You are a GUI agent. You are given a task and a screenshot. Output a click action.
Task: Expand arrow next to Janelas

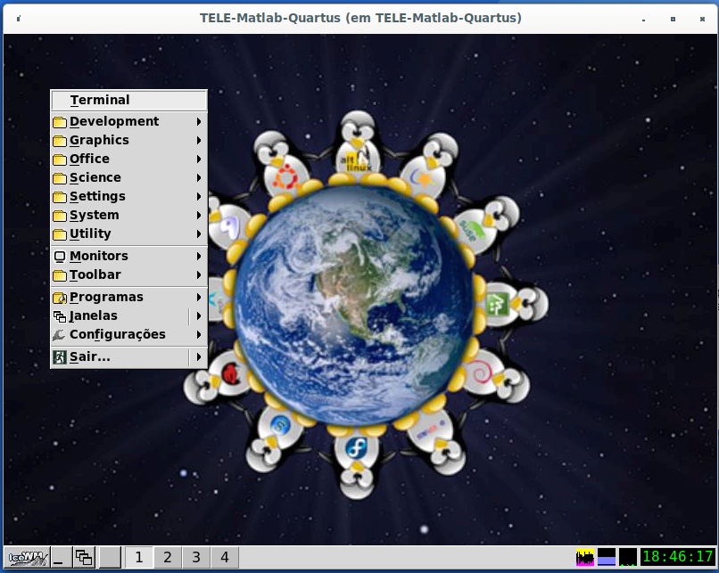pyautogui.click(x=199, y=316)
